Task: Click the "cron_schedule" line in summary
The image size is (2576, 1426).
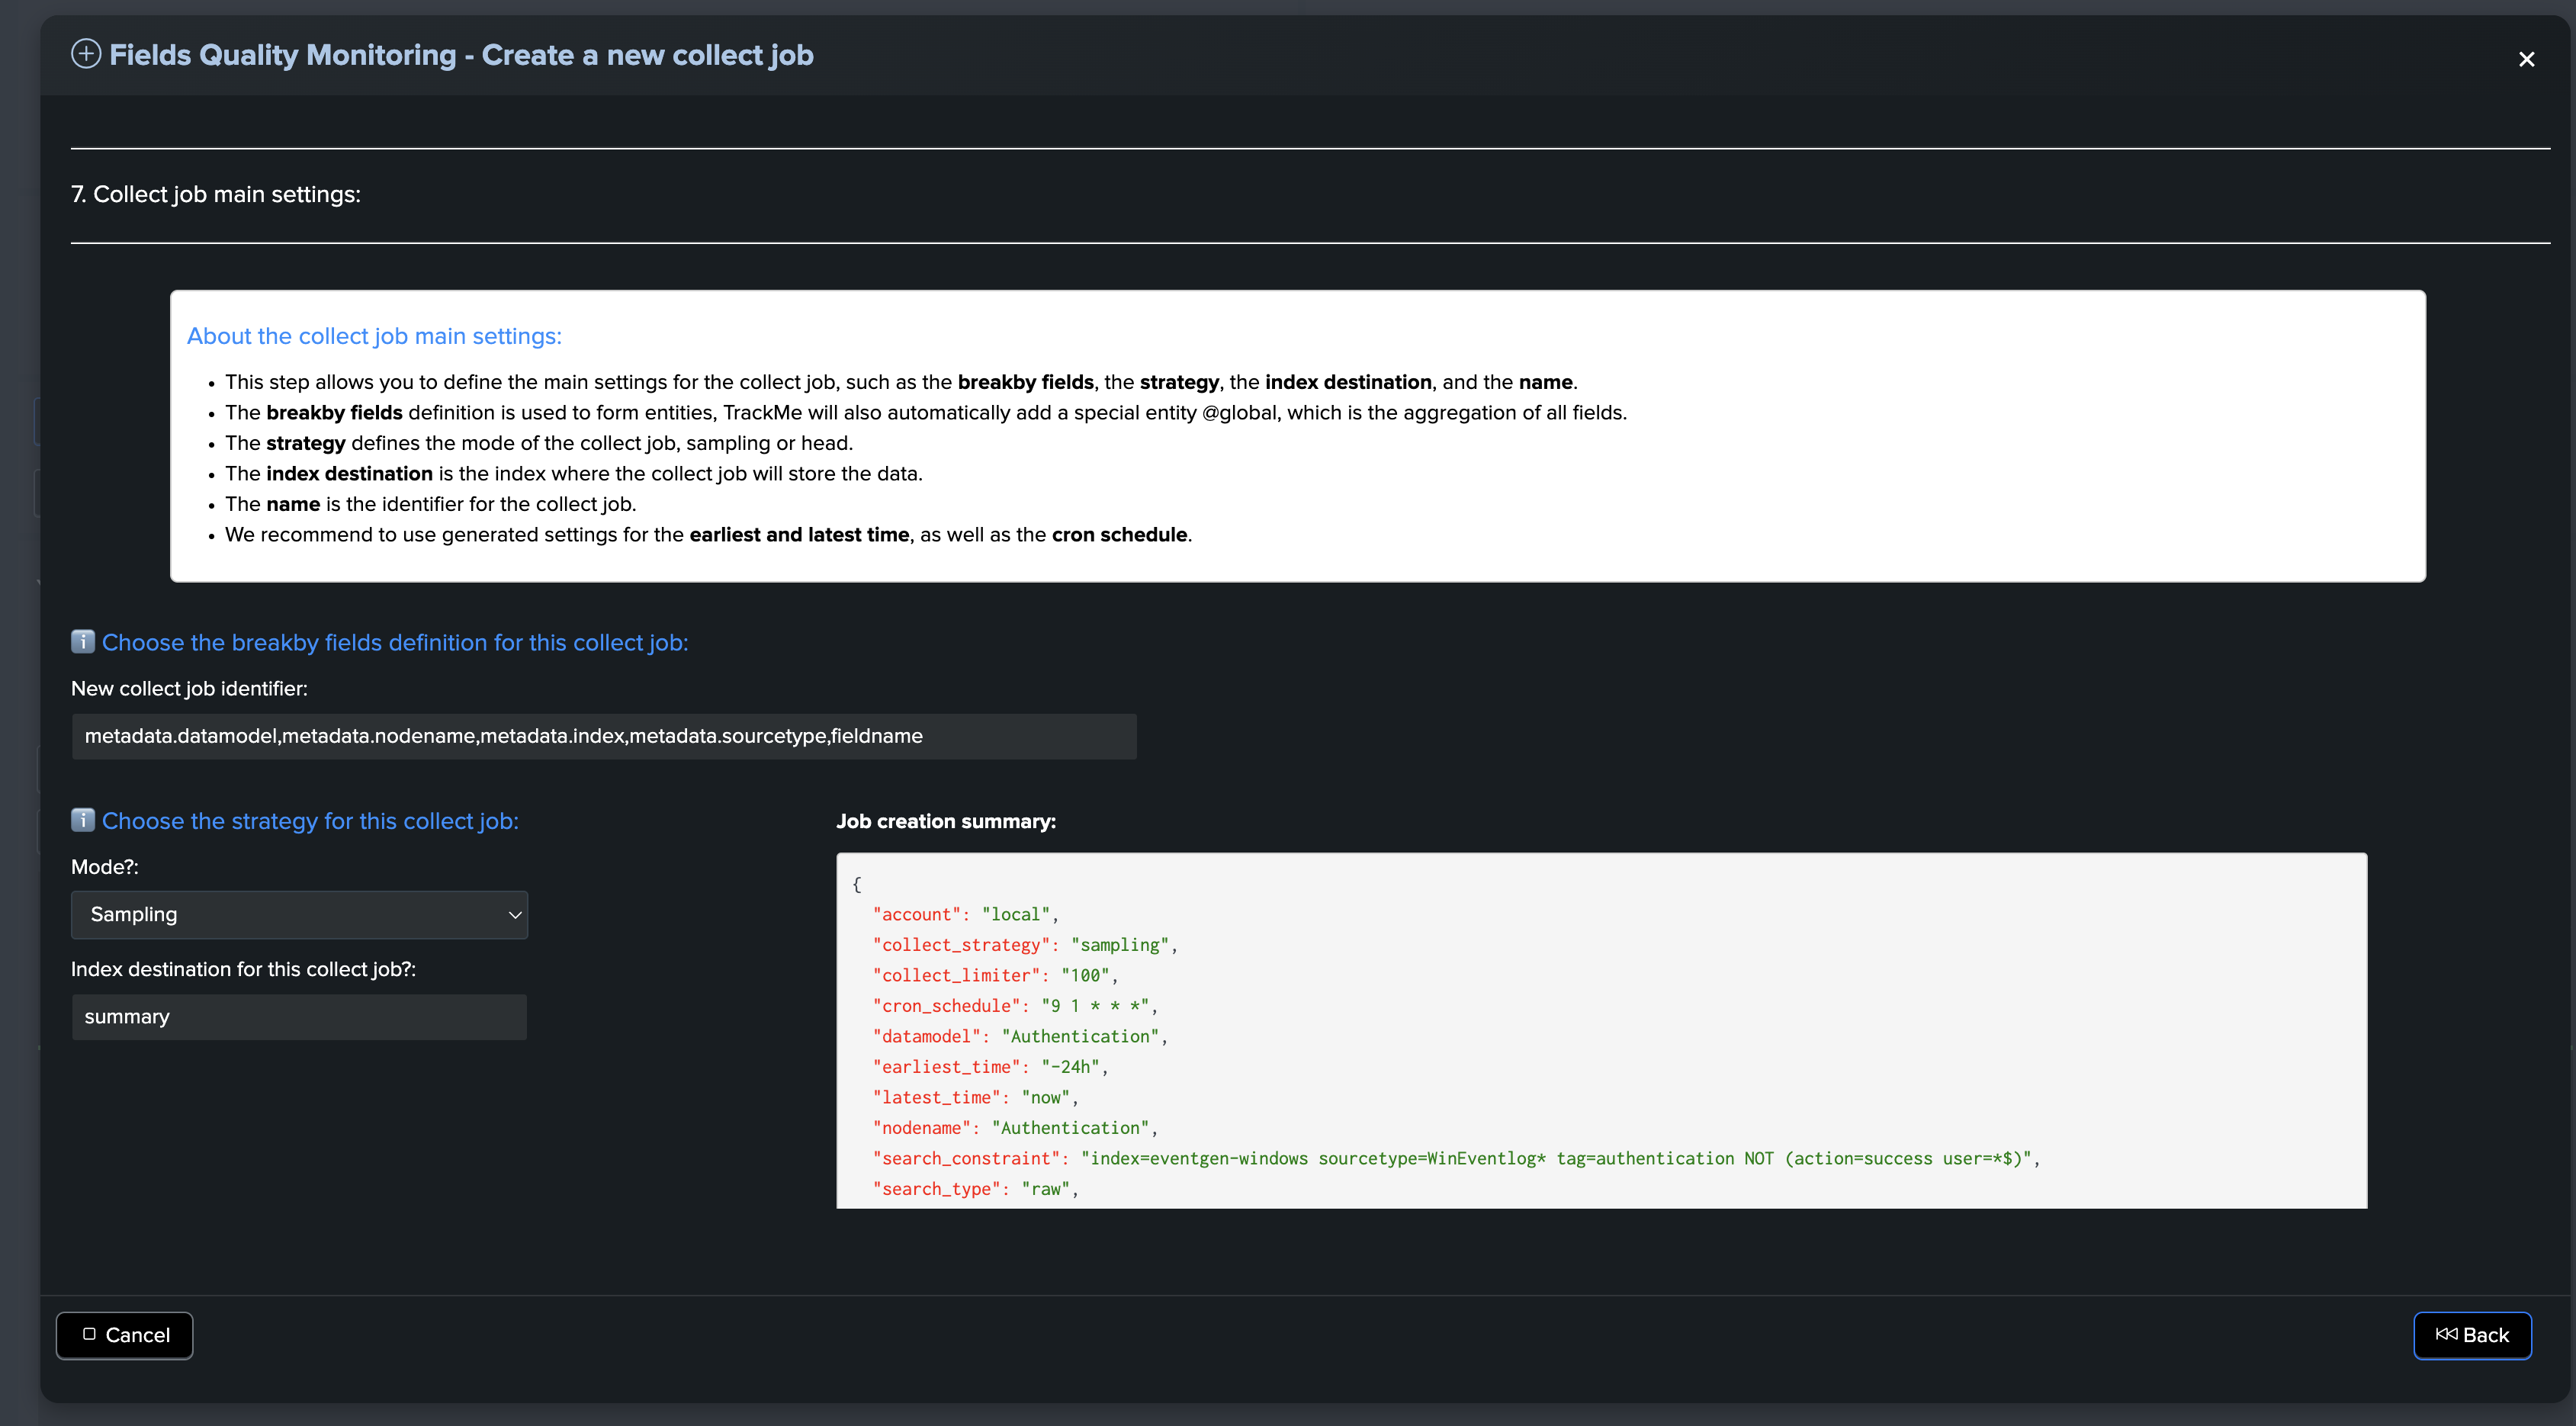Action: tap(1015, 1006)
